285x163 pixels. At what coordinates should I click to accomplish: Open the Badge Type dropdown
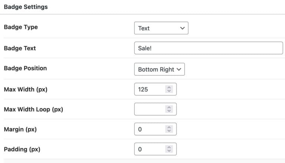click(x=161, y=28)
